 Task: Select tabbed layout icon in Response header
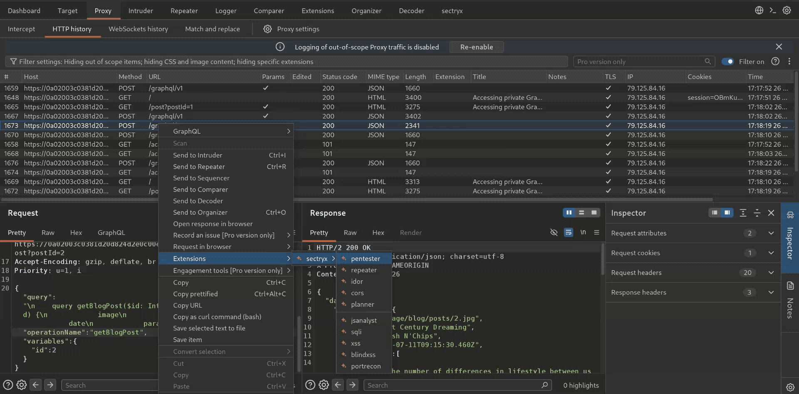tap(594, 213)
